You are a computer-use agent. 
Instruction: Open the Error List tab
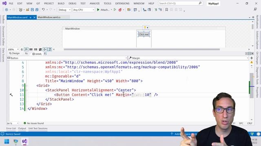point(11,129)
